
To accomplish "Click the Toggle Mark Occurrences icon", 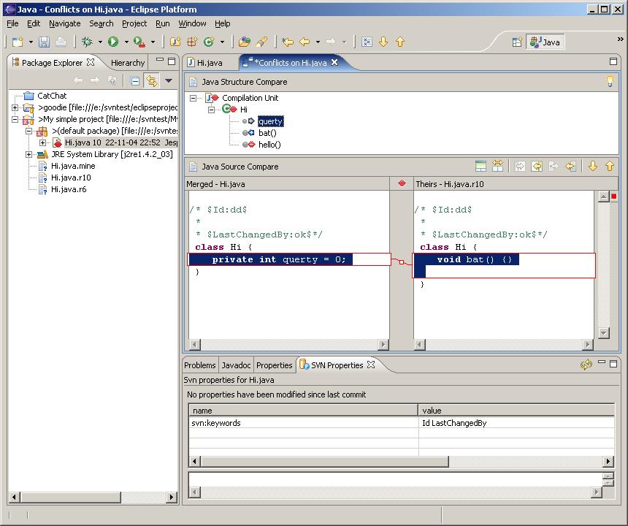I will tap(367, 42).
